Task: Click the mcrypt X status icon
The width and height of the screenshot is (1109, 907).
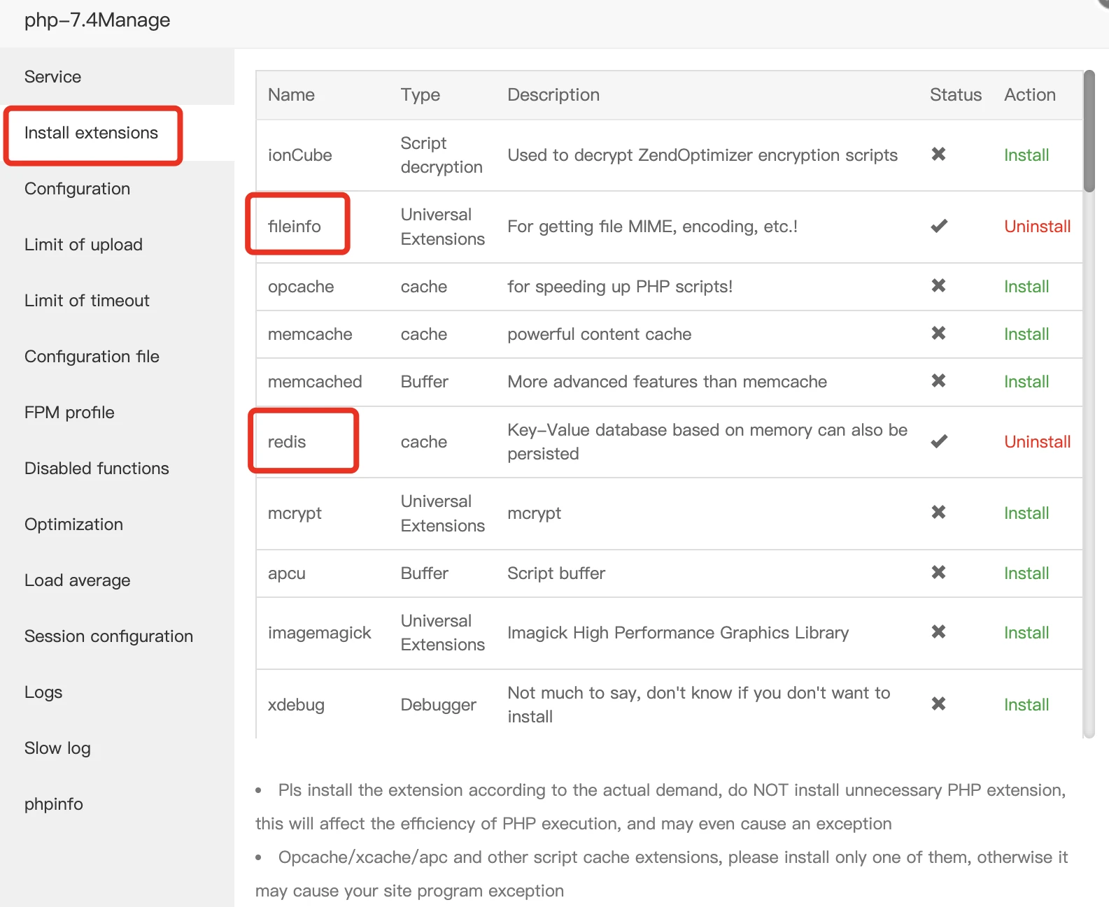Action: [x=938, y=512]
